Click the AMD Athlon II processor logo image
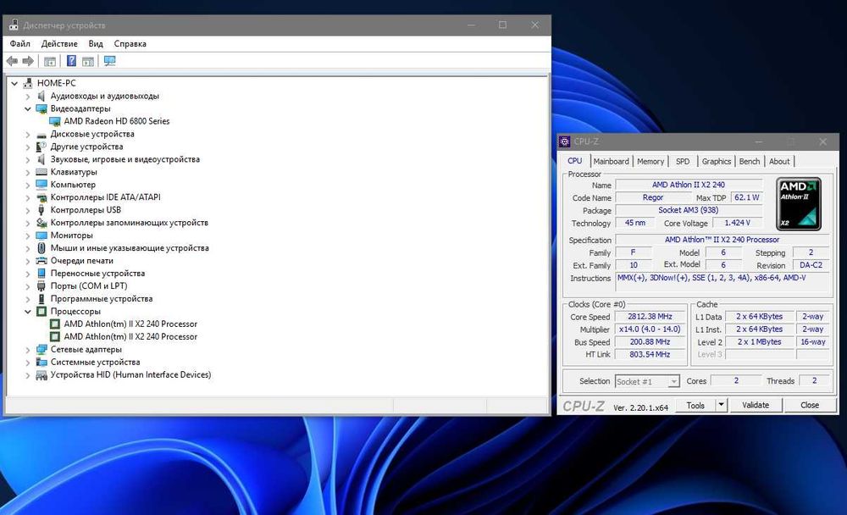 [x=799, y=204]
